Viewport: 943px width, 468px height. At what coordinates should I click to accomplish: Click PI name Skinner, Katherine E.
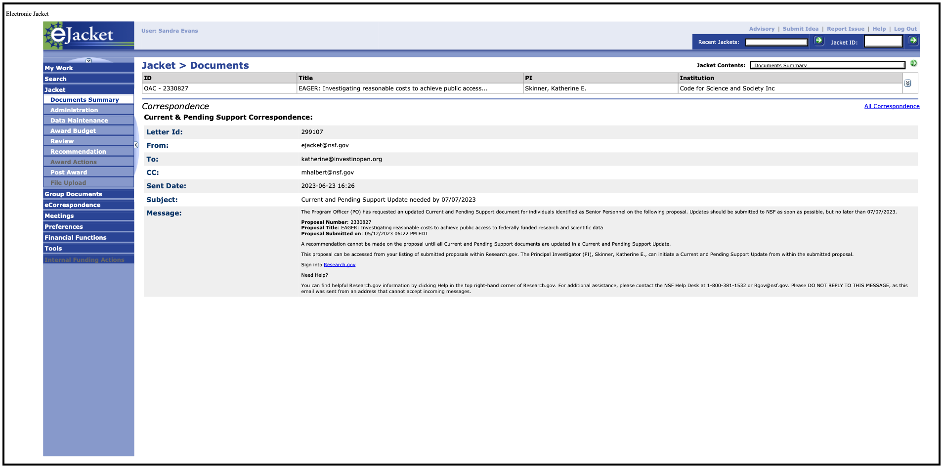[556, 88]
